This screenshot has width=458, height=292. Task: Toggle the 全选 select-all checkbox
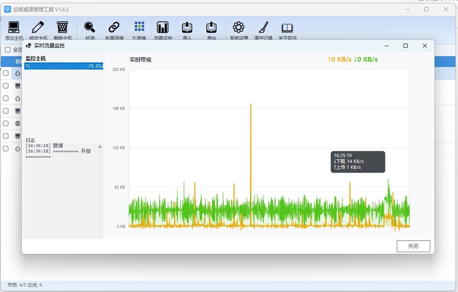(8, 49)
